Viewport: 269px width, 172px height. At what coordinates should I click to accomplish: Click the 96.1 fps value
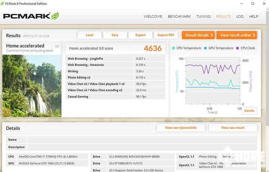141,96
